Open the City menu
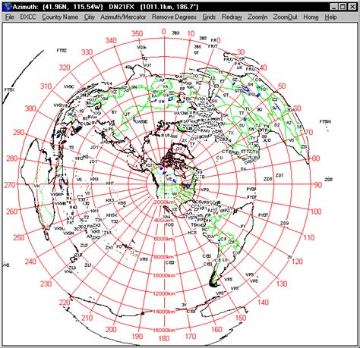Screen dimensions: 360x348 point(90,17)
